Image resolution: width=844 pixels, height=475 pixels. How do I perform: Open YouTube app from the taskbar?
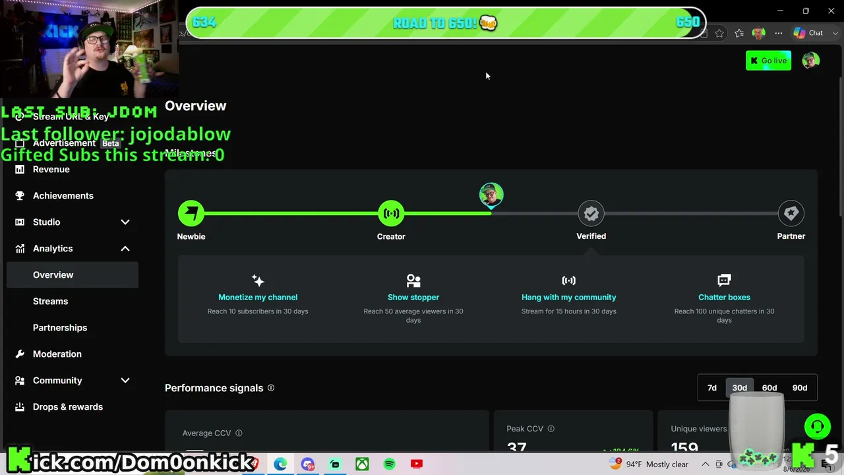(x=416, y=464)
